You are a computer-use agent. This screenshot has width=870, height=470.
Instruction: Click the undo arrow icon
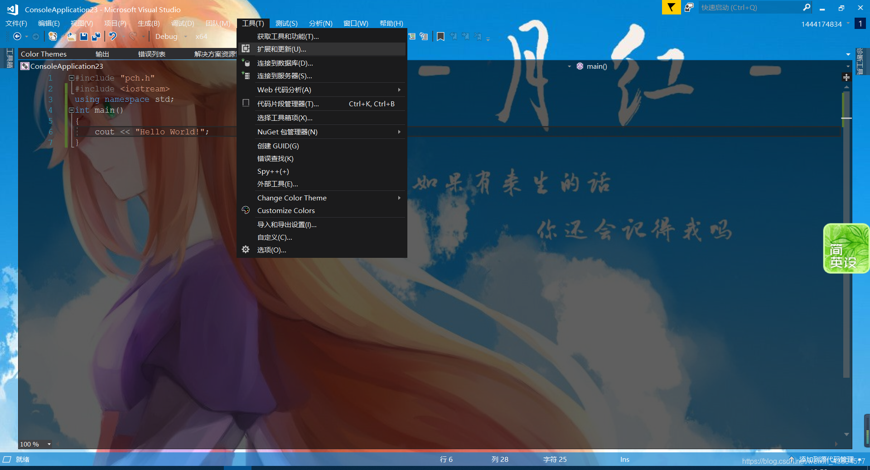[113, 36]
